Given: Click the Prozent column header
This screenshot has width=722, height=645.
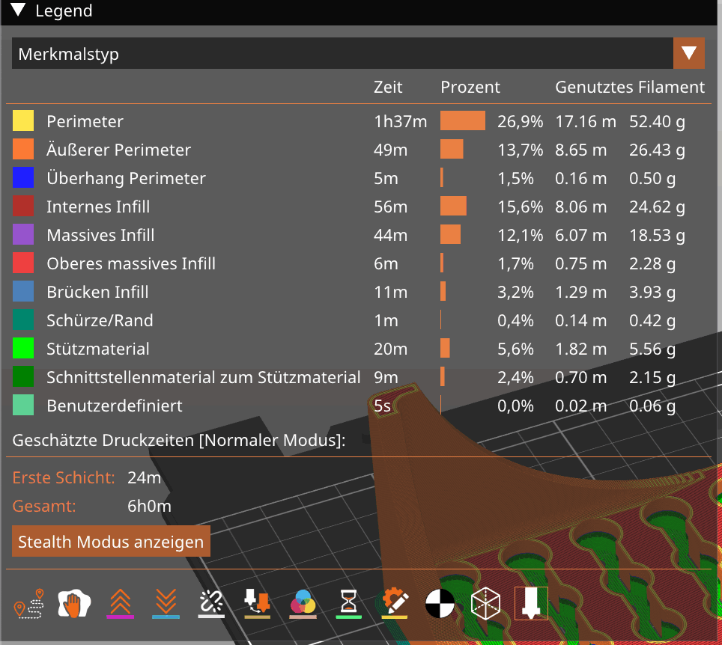Looking at the screenshot, I should 470,87.
